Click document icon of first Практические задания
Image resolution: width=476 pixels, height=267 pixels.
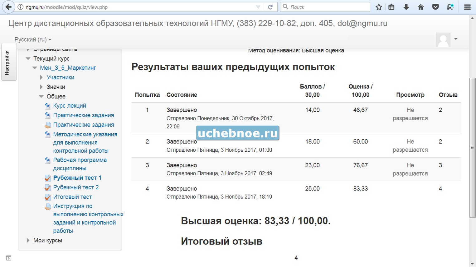48,115
